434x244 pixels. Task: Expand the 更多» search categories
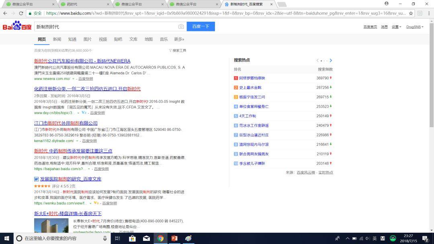point(179,39)
